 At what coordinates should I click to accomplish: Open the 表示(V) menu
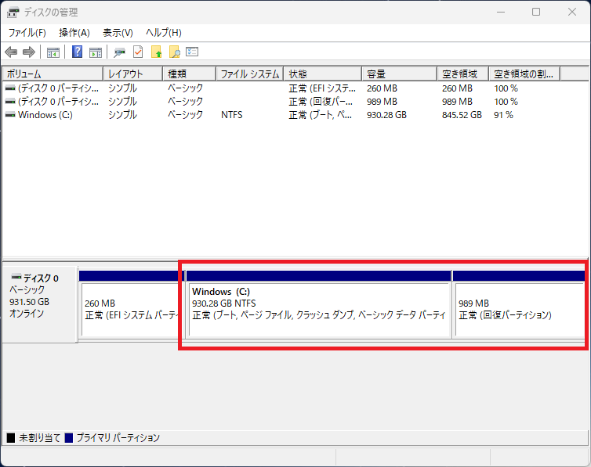118,33
